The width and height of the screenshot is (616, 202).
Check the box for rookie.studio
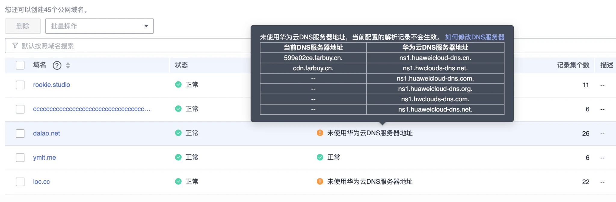[x=20, y=85]
